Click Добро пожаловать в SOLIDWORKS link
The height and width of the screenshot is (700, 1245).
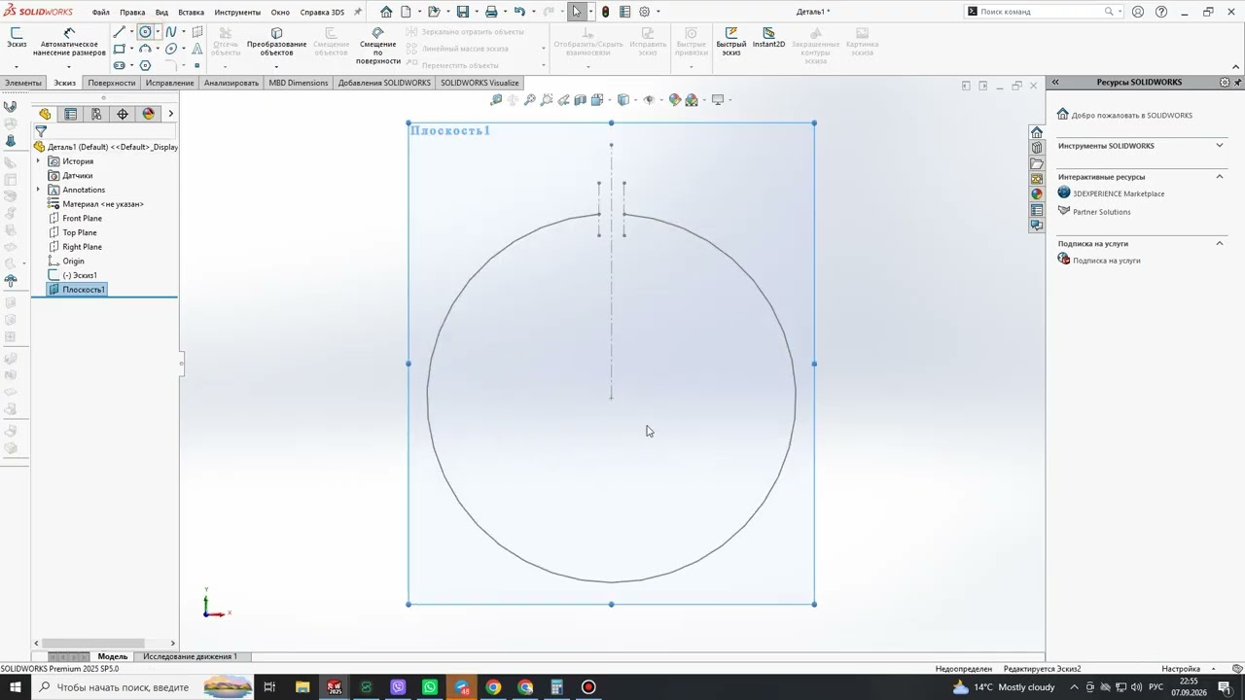point(1124,115)
